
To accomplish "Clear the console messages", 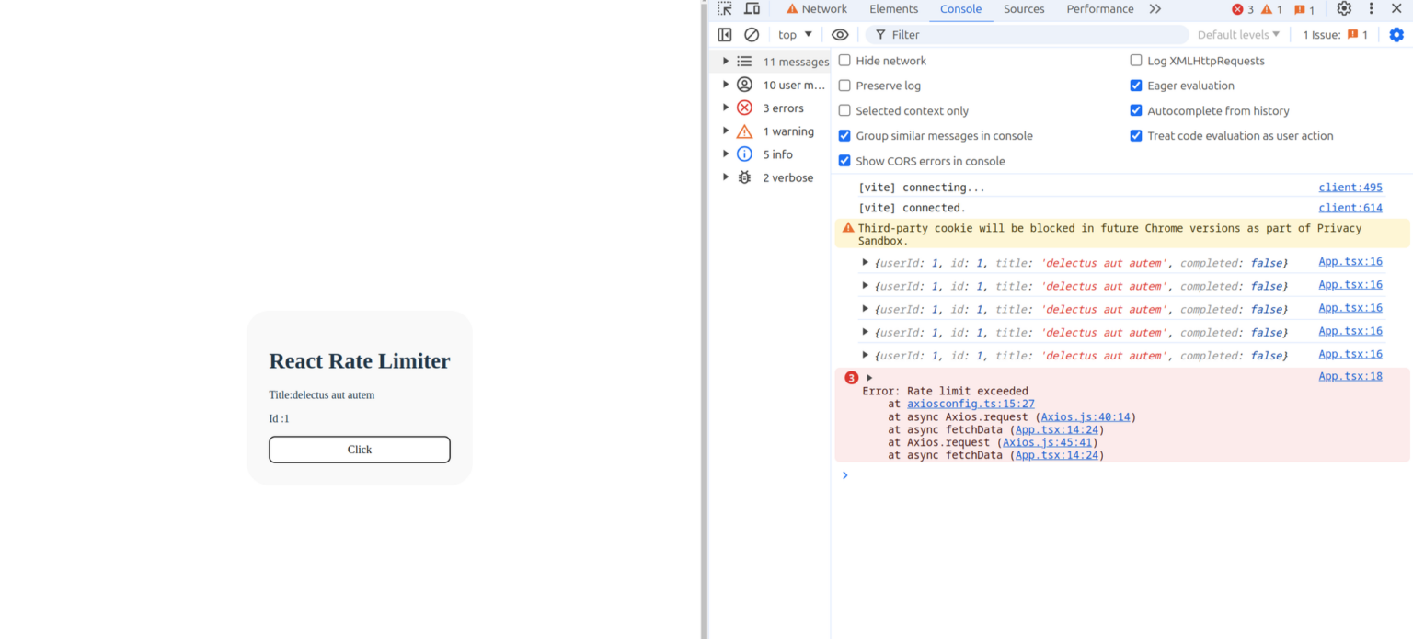I will (x=752, y=34).
